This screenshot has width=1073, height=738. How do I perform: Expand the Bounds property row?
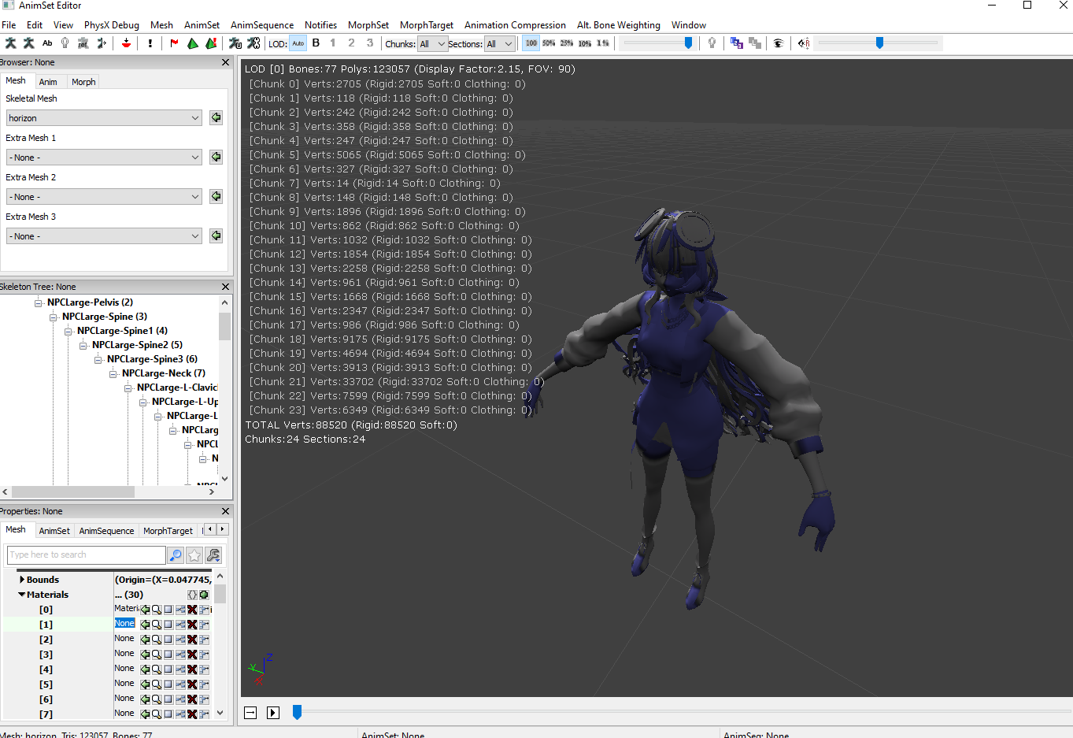[x=22, y=580]
